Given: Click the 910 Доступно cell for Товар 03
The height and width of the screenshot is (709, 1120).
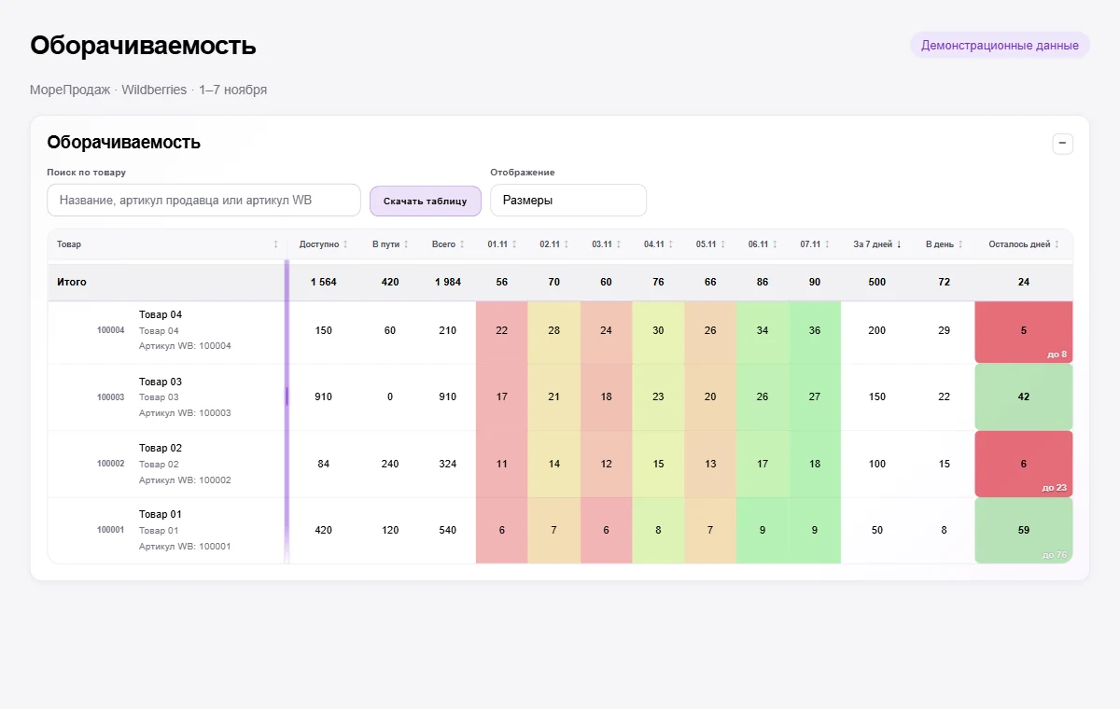Looking at the screenshot, I should (x=323, y=397).
